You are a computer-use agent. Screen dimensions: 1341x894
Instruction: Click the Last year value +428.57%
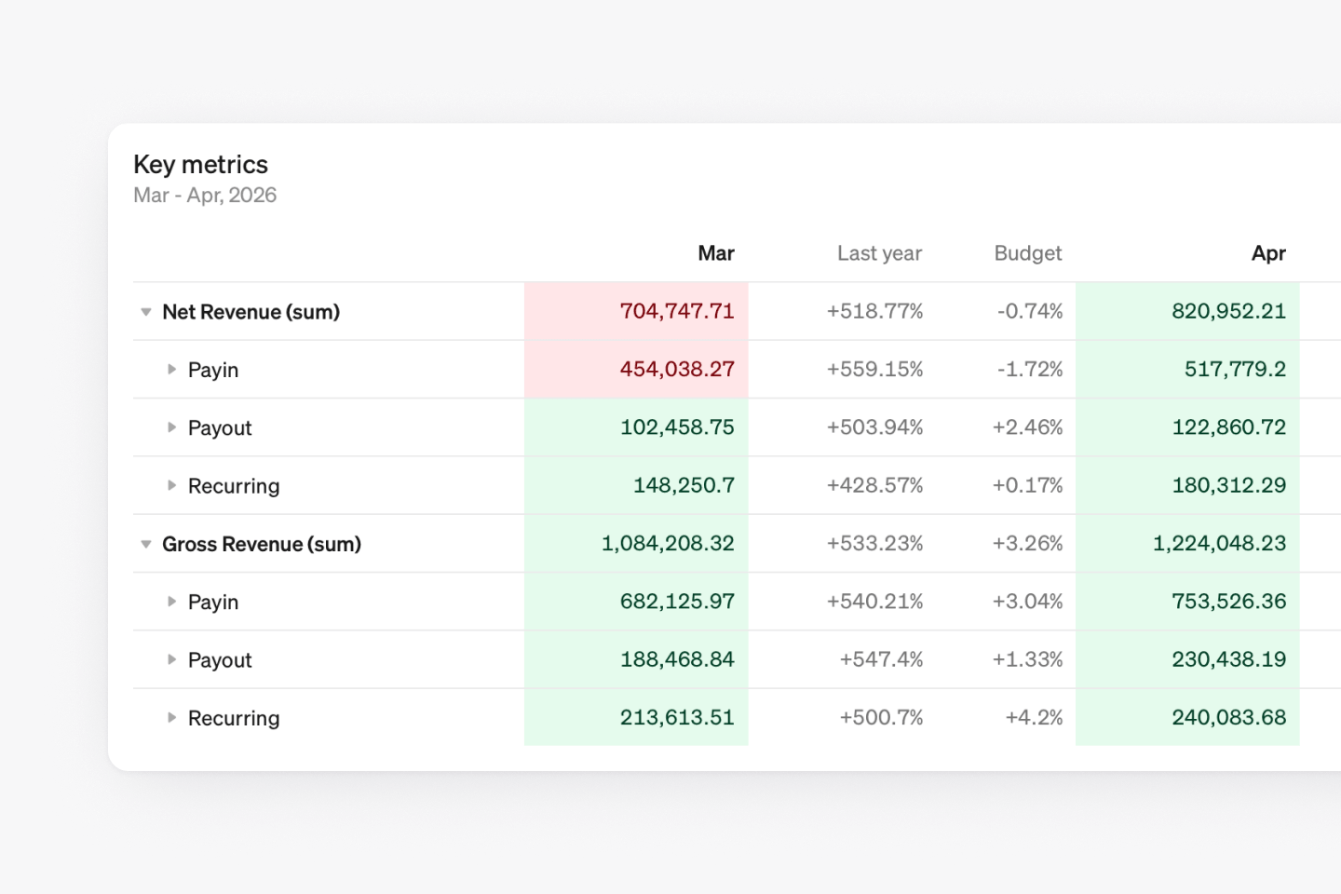coord(874,485)
